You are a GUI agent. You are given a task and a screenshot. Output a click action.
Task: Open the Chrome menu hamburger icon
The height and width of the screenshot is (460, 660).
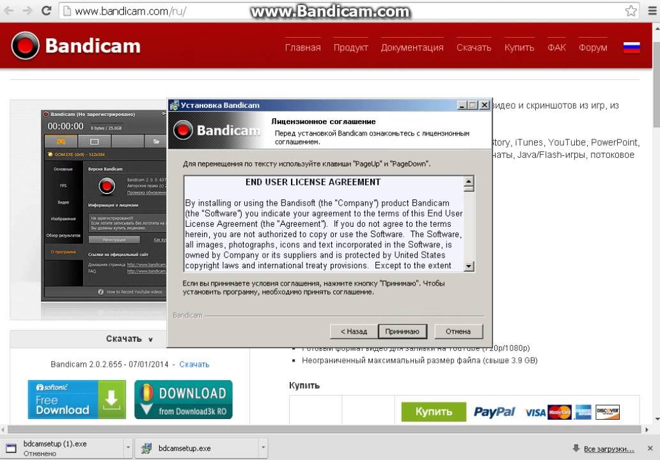[x=652, y=10]
